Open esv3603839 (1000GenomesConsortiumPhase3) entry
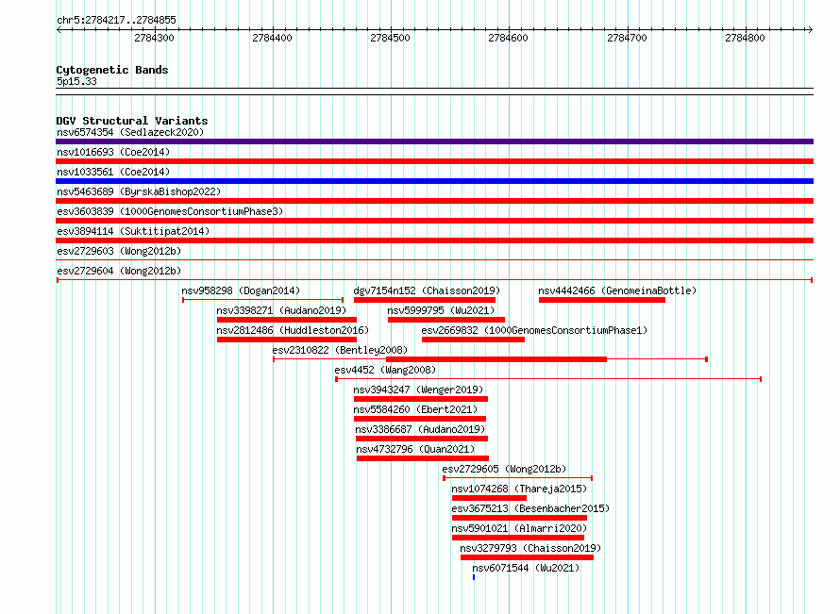Image resolution: width=840 pixels, height=614 pixels. (x=170, y=211)
